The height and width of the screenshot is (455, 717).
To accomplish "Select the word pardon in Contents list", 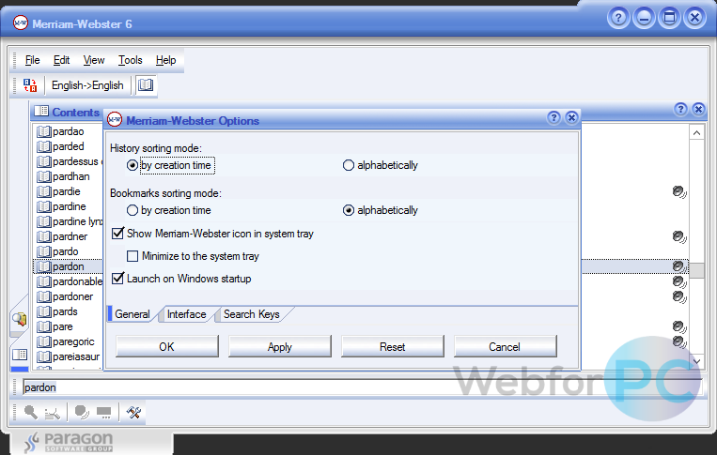I will [x=69, y=266].
